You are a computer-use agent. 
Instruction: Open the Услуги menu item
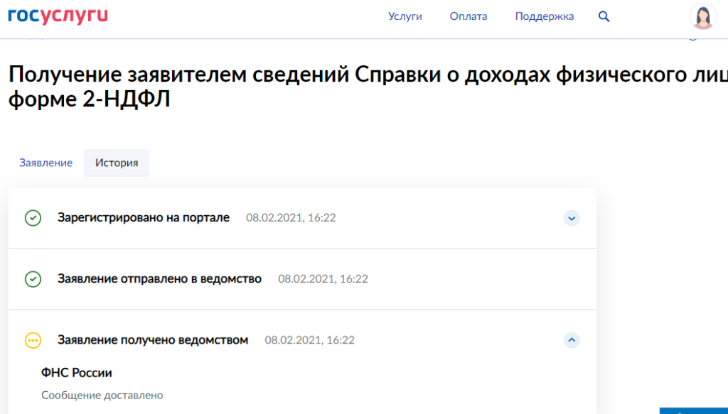coord(405,16)
